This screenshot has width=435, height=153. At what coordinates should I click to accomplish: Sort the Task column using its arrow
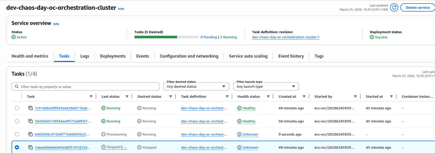point(91,96)
